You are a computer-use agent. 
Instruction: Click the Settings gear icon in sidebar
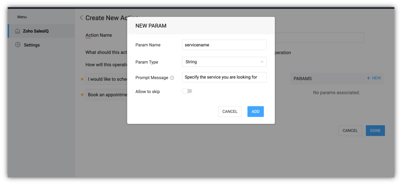[18, 45]
